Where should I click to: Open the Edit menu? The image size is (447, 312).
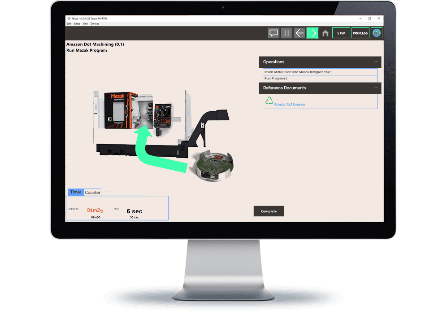(69, 24)
